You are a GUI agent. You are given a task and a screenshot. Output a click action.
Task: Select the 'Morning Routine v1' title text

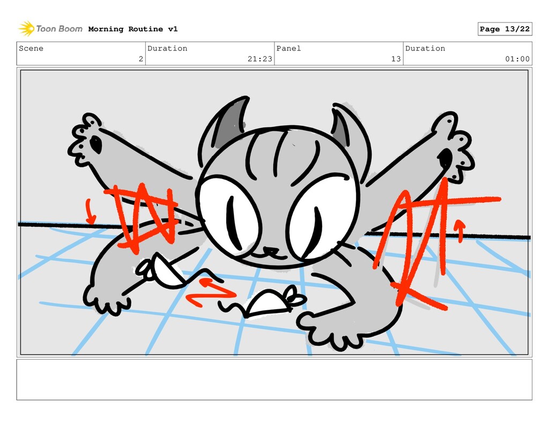coord(133,29)
